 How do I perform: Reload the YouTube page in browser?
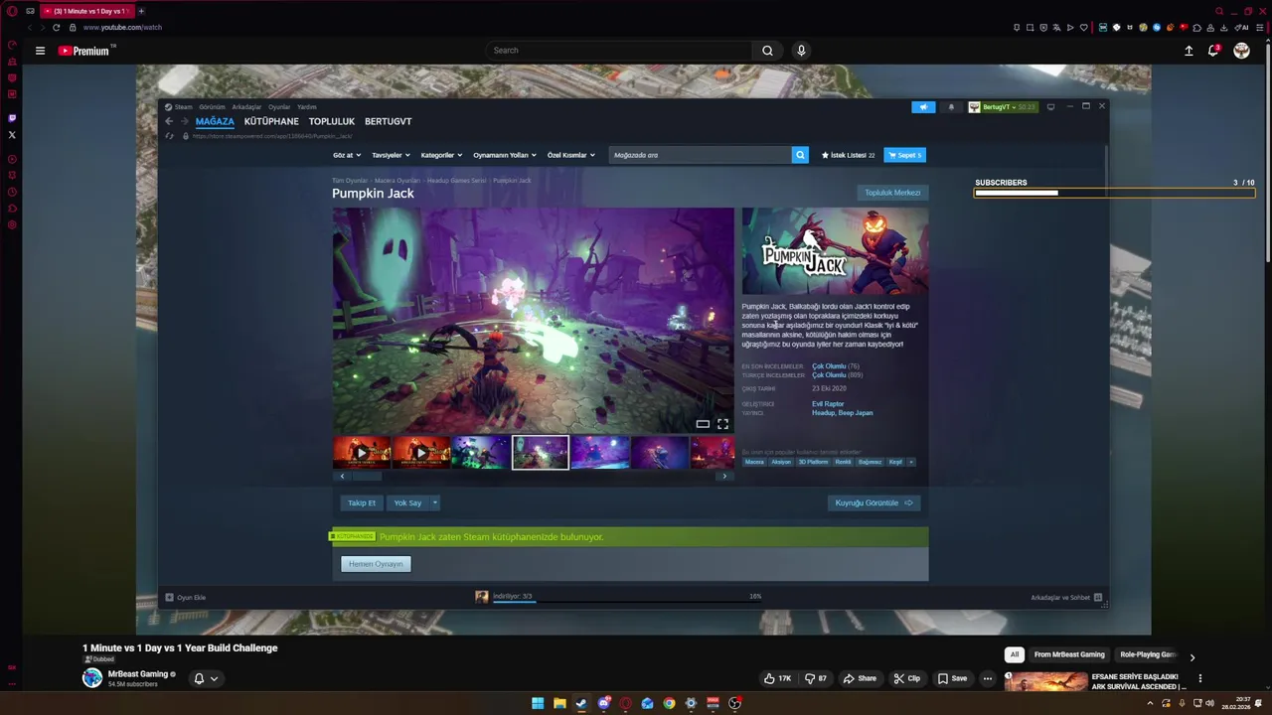coord(56,28)
